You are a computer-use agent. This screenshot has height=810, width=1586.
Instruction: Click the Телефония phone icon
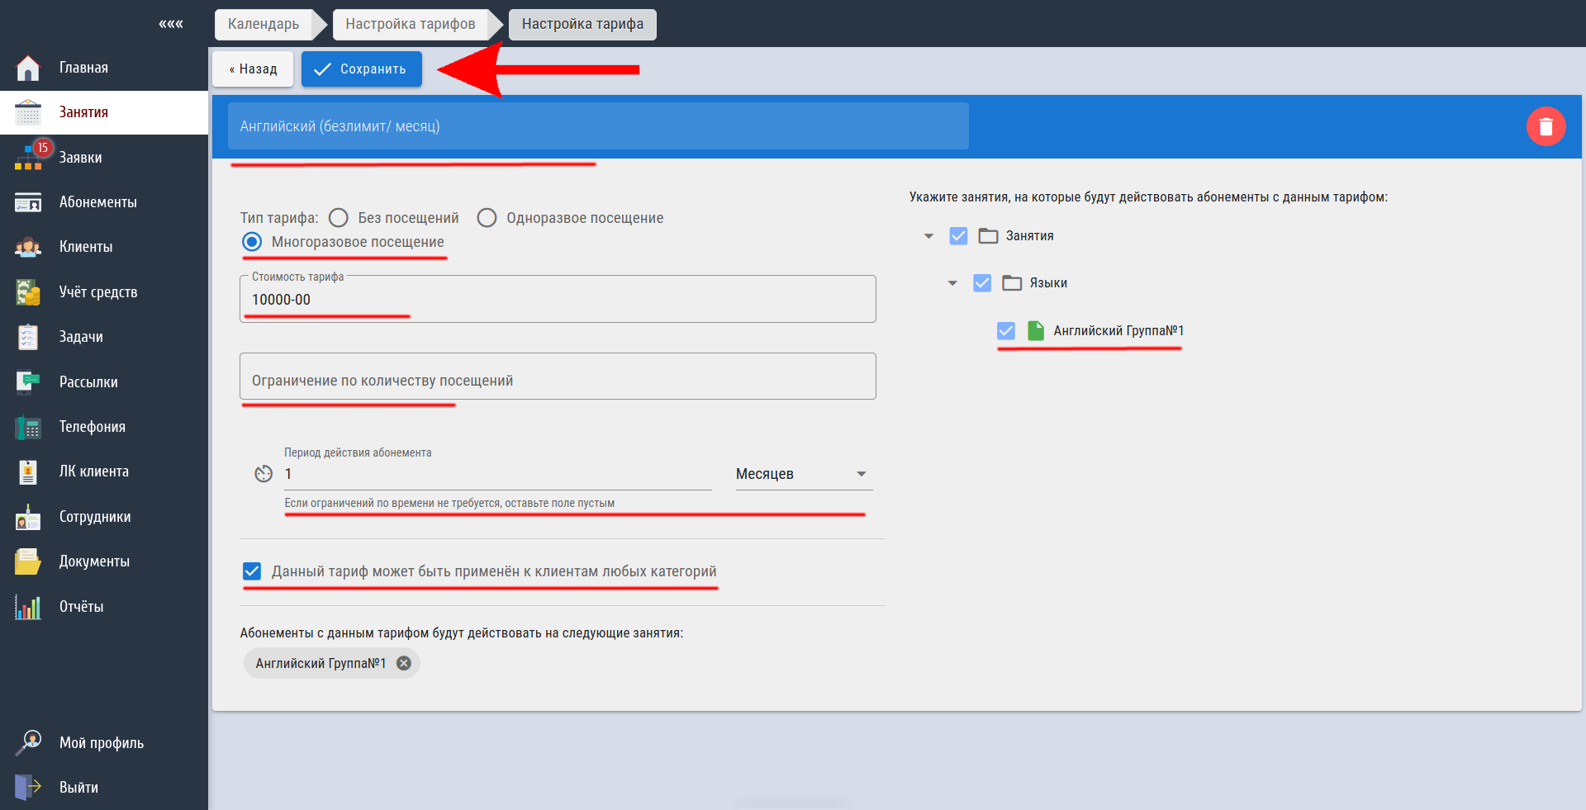pos(28,427)
